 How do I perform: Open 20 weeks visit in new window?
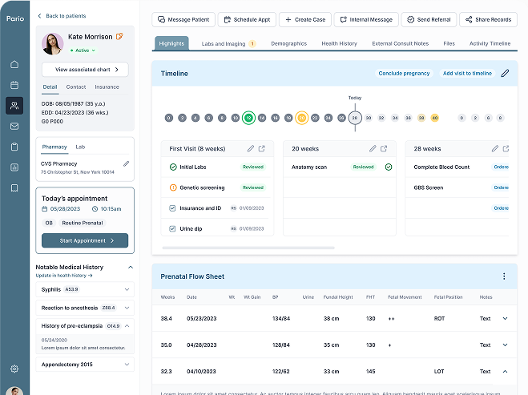click(x=384, y=148)
